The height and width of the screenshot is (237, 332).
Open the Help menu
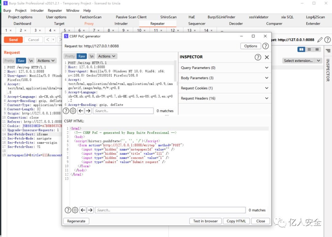[x=87, y=10]
